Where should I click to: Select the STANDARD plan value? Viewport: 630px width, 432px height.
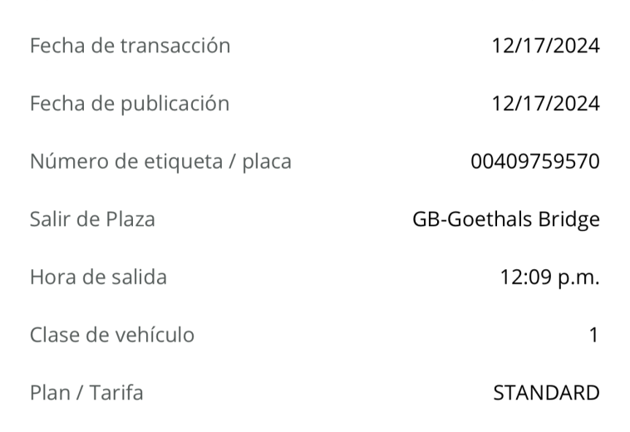coord(546,393)
